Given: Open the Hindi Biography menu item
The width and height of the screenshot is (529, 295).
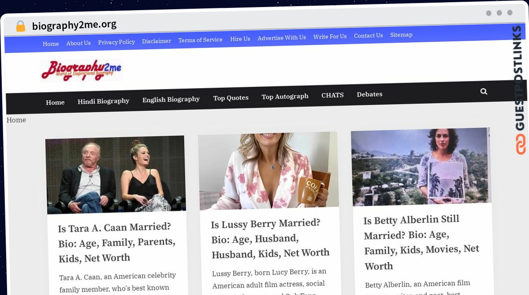Looking at the screenshot, I should (104, 101).
